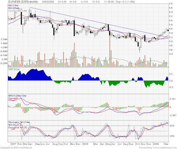The height and width of the screenshot is (149, 177).
Task: Click the price axis label "4.8"
Action: click(x=171, y=46)
